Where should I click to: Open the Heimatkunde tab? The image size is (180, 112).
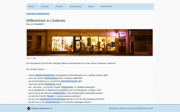coord(106,7)
